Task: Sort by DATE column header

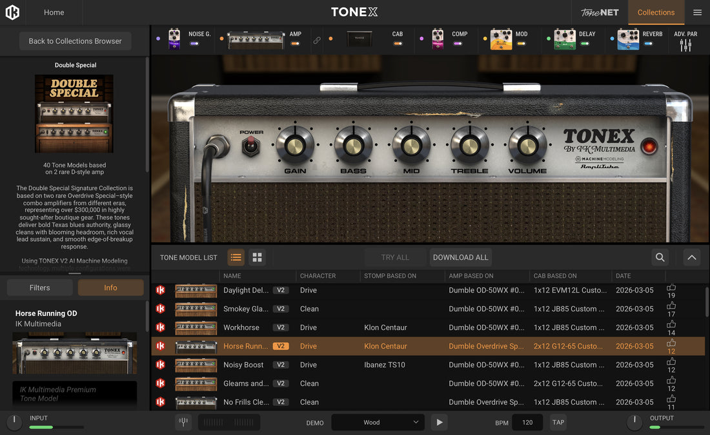Action: click(623, 276)
